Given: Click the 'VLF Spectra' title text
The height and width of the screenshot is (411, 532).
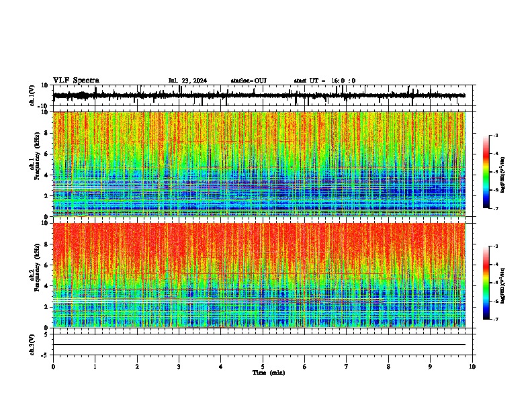Looking at the screenshot, I should [x=76, y=81].
